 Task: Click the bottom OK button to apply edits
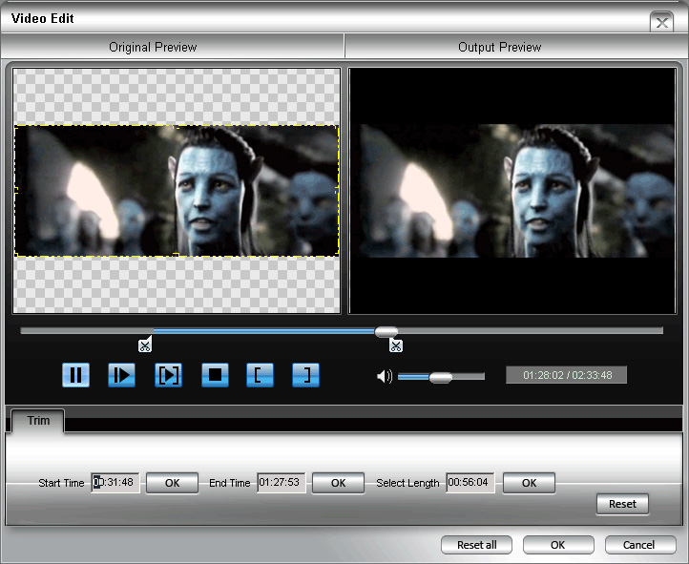click(x=558, y=545)
